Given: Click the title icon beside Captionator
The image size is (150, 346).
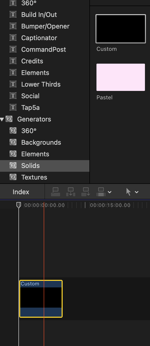Looking at the screenshot, I should coord(13,38).
